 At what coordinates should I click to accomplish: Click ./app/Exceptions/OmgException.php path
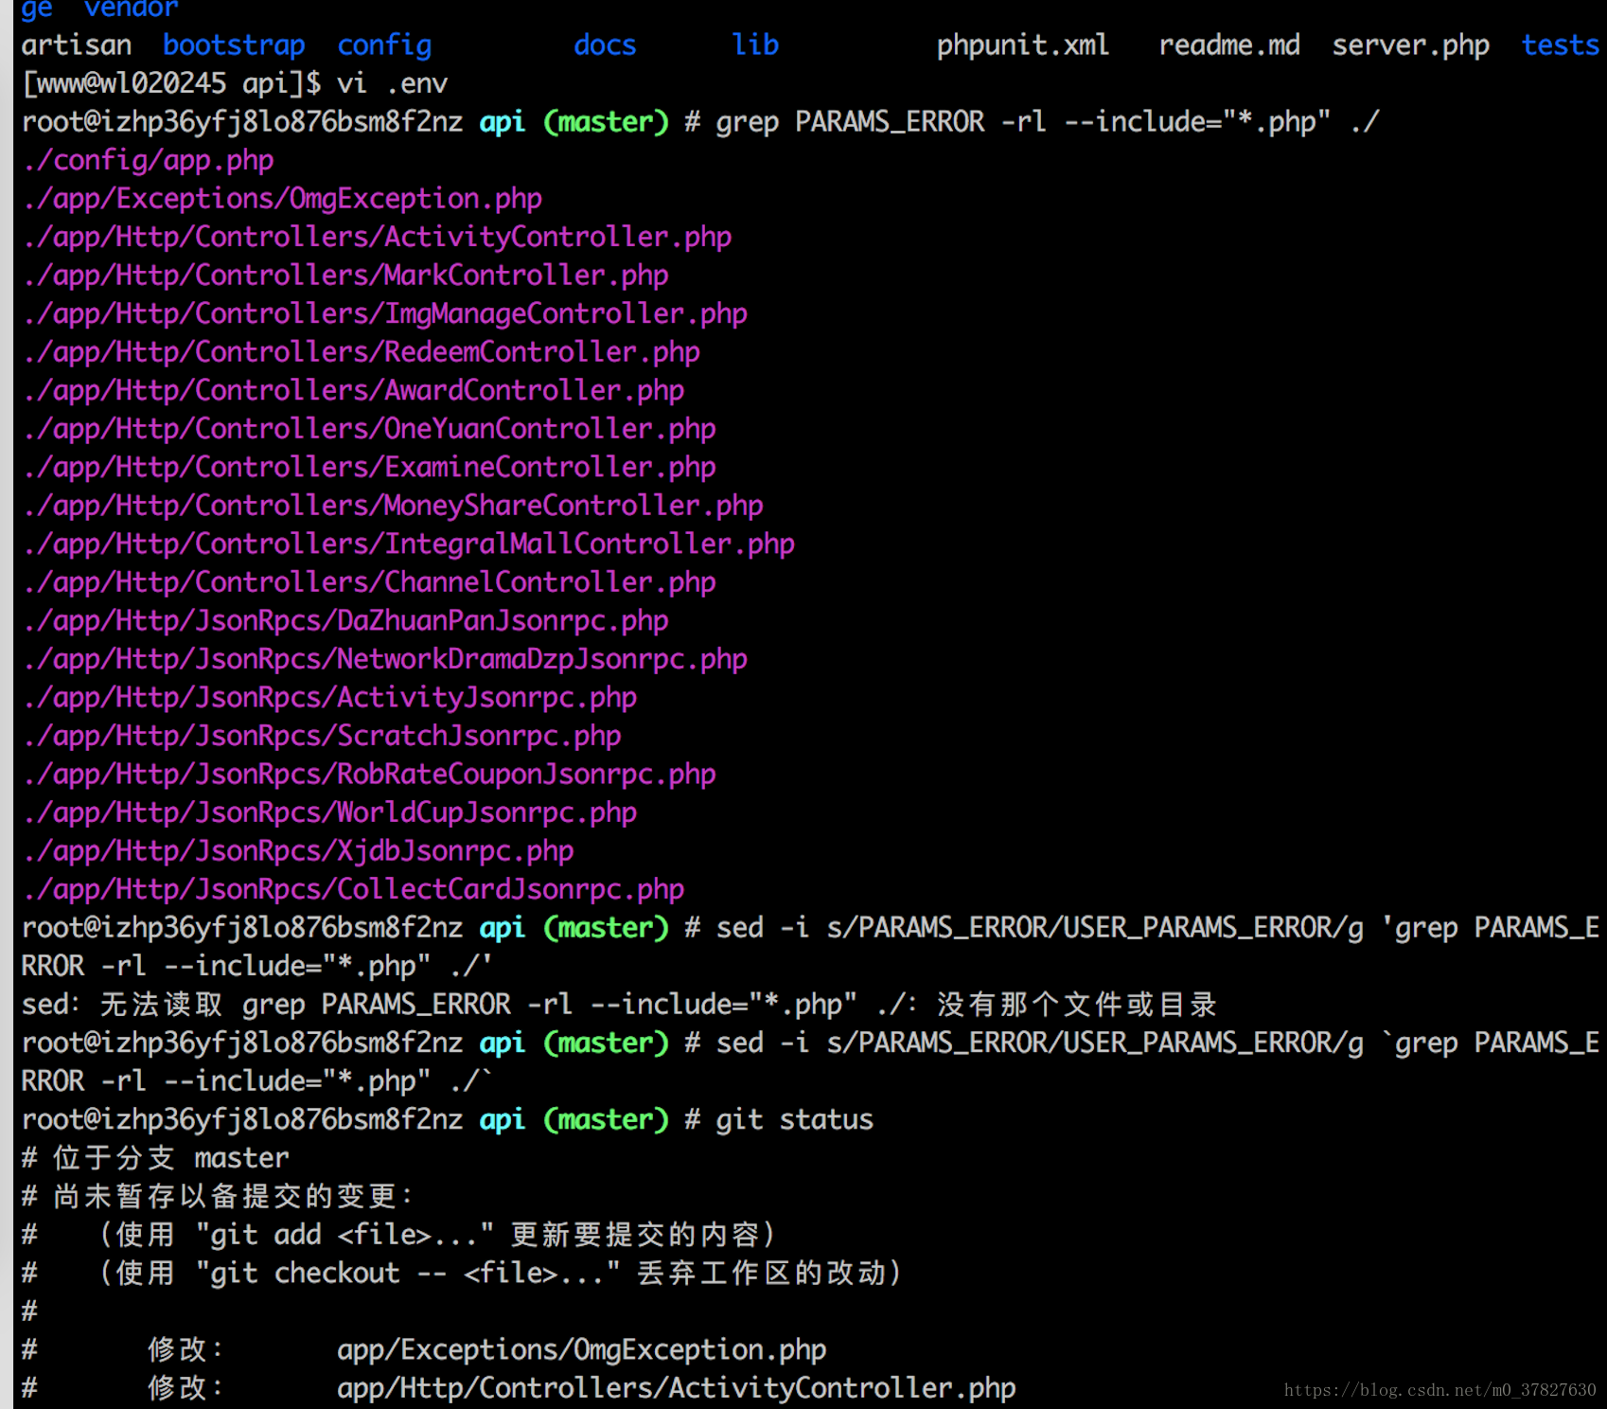(282, 198)
